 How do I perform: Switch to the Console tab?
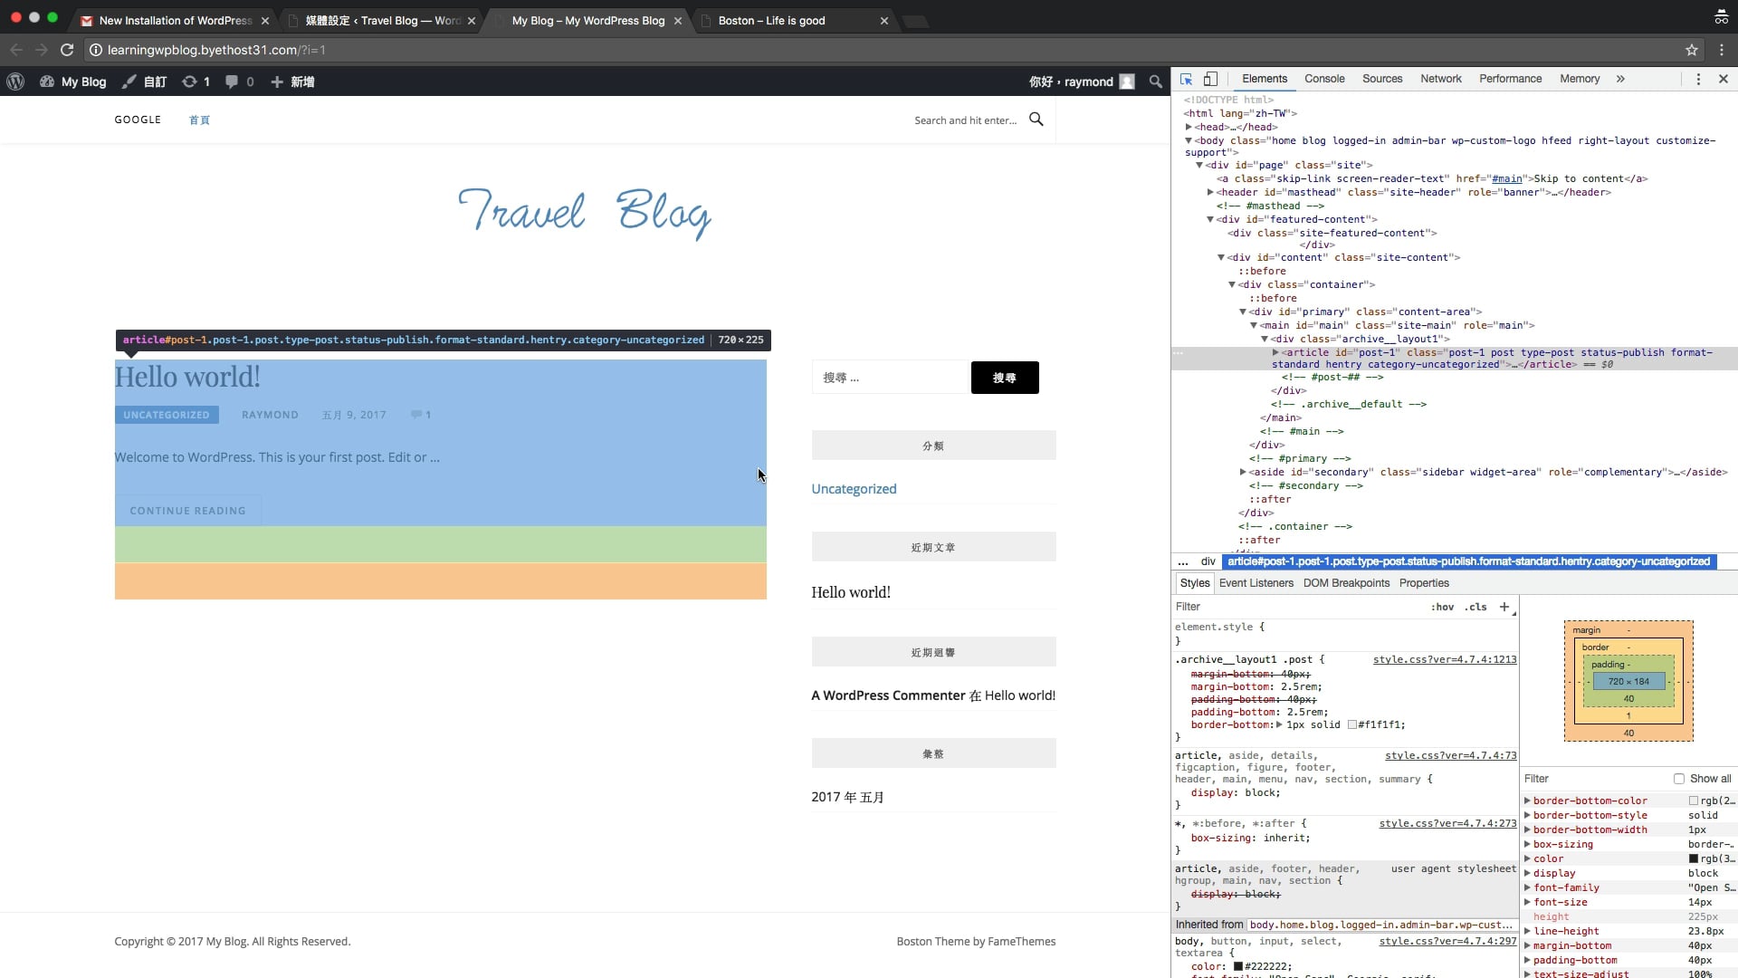[1323, 79]
